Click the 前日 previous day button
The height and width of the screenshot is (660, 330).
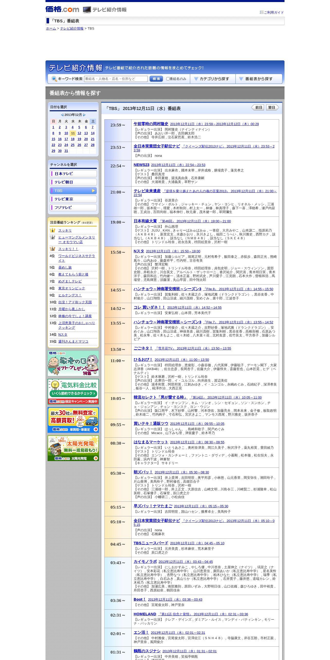pyautogui.click(x=258, y=107)
